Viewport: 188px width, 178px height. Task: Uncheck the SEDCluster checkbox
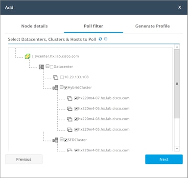click(66, 140)
